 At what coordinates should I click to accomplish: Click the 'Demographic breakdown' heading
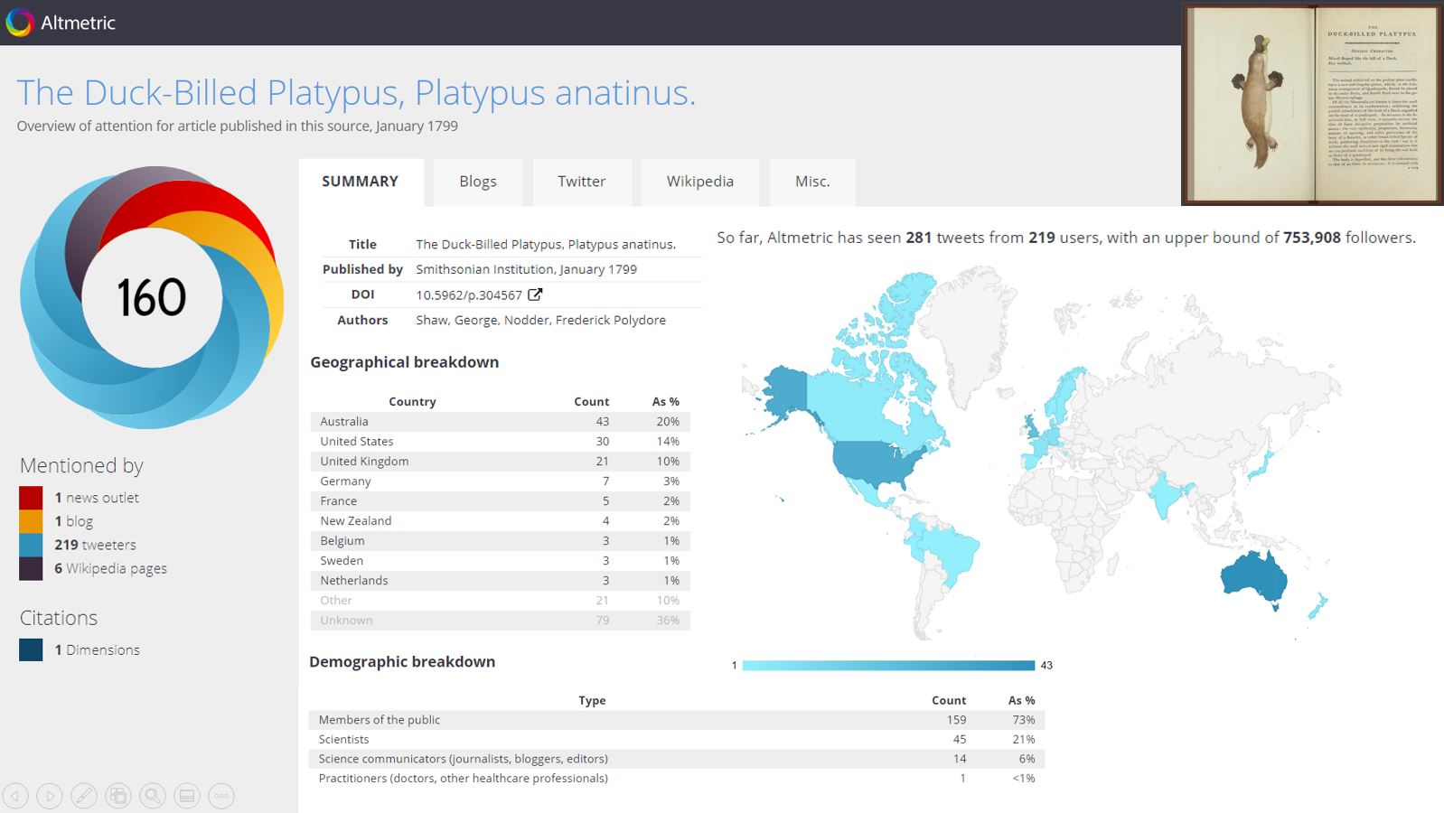coord(402,661)
